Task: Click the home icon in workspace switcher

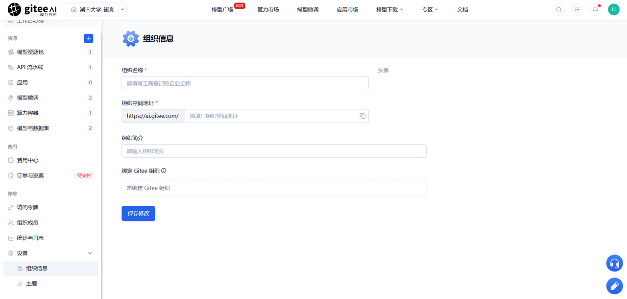Action: pos(74,9)
